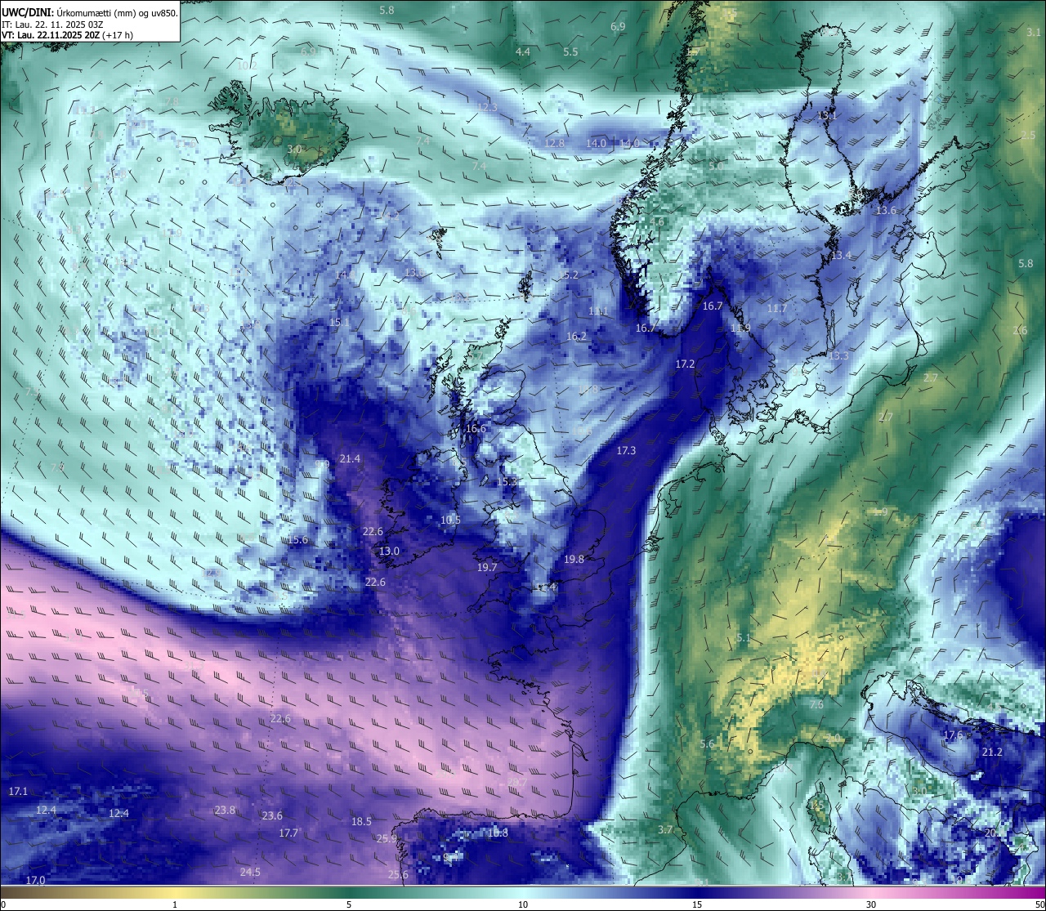Screen dimensions: 1046x911
Task: Click the 2.6 value label
Action: coord(1020,331)
